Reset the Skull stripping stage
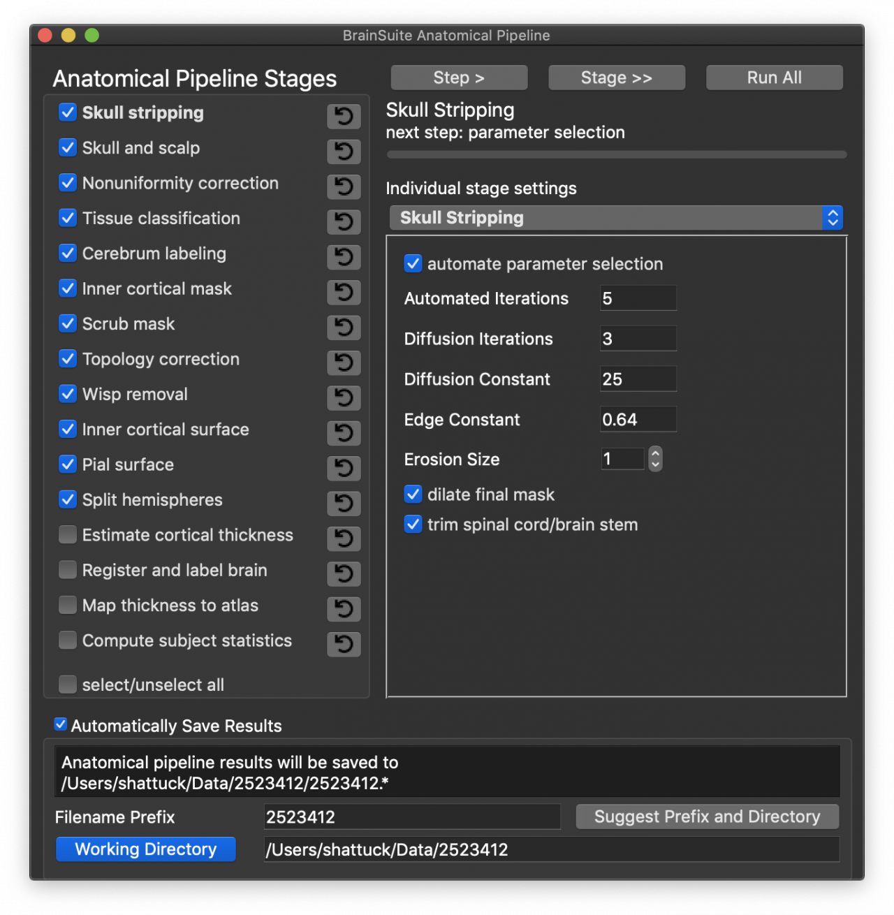The image size is (894, 915). coord(343,116)
